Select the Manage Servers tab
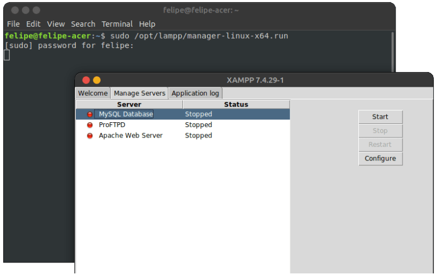The width and height of the screenshot is (437, 275). pyautogui.click(x=139, y=93)
